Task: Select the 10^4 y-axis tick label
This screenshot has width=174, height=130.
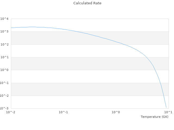Action: pyautogui.click(x=5, y=19)
